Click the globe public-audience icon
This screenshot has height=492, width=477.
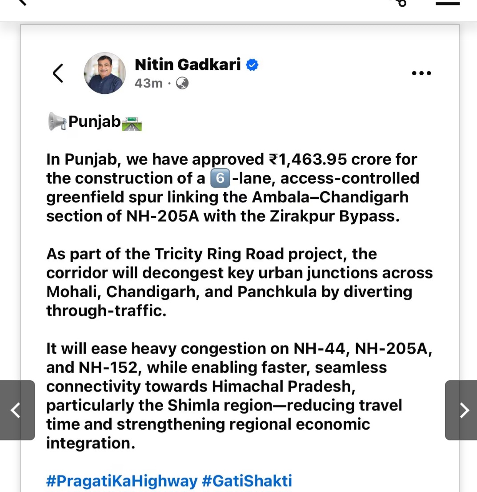tap(182, 83)
